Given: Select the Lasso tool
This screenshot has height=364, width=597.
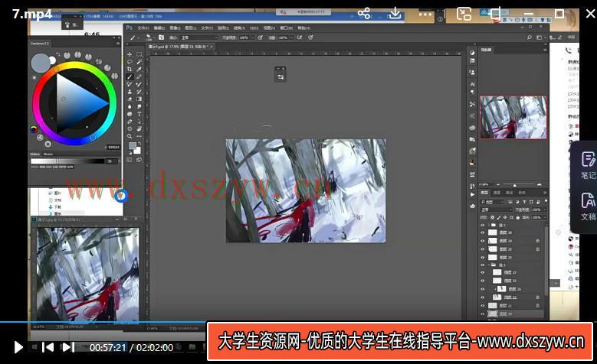Looking at the screenshot, I should (x=130, y=62).
